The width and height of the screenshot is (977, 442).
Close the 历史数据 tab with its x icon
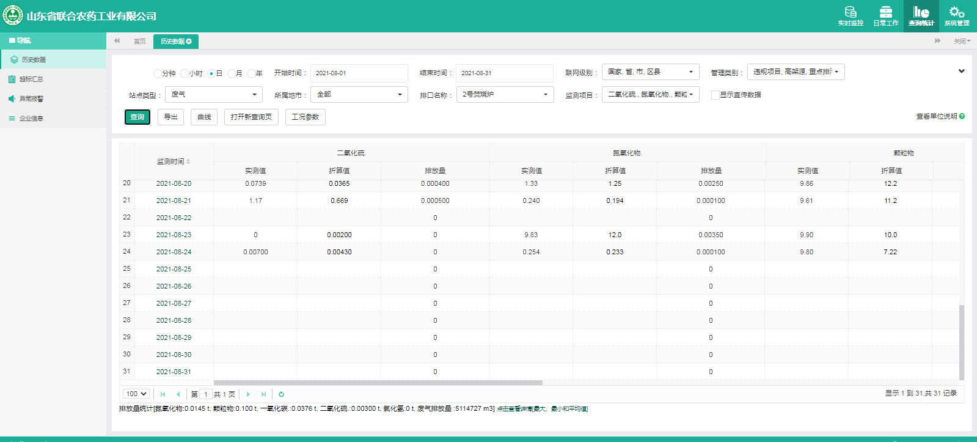pyautogui.click(x=189, y=42)
